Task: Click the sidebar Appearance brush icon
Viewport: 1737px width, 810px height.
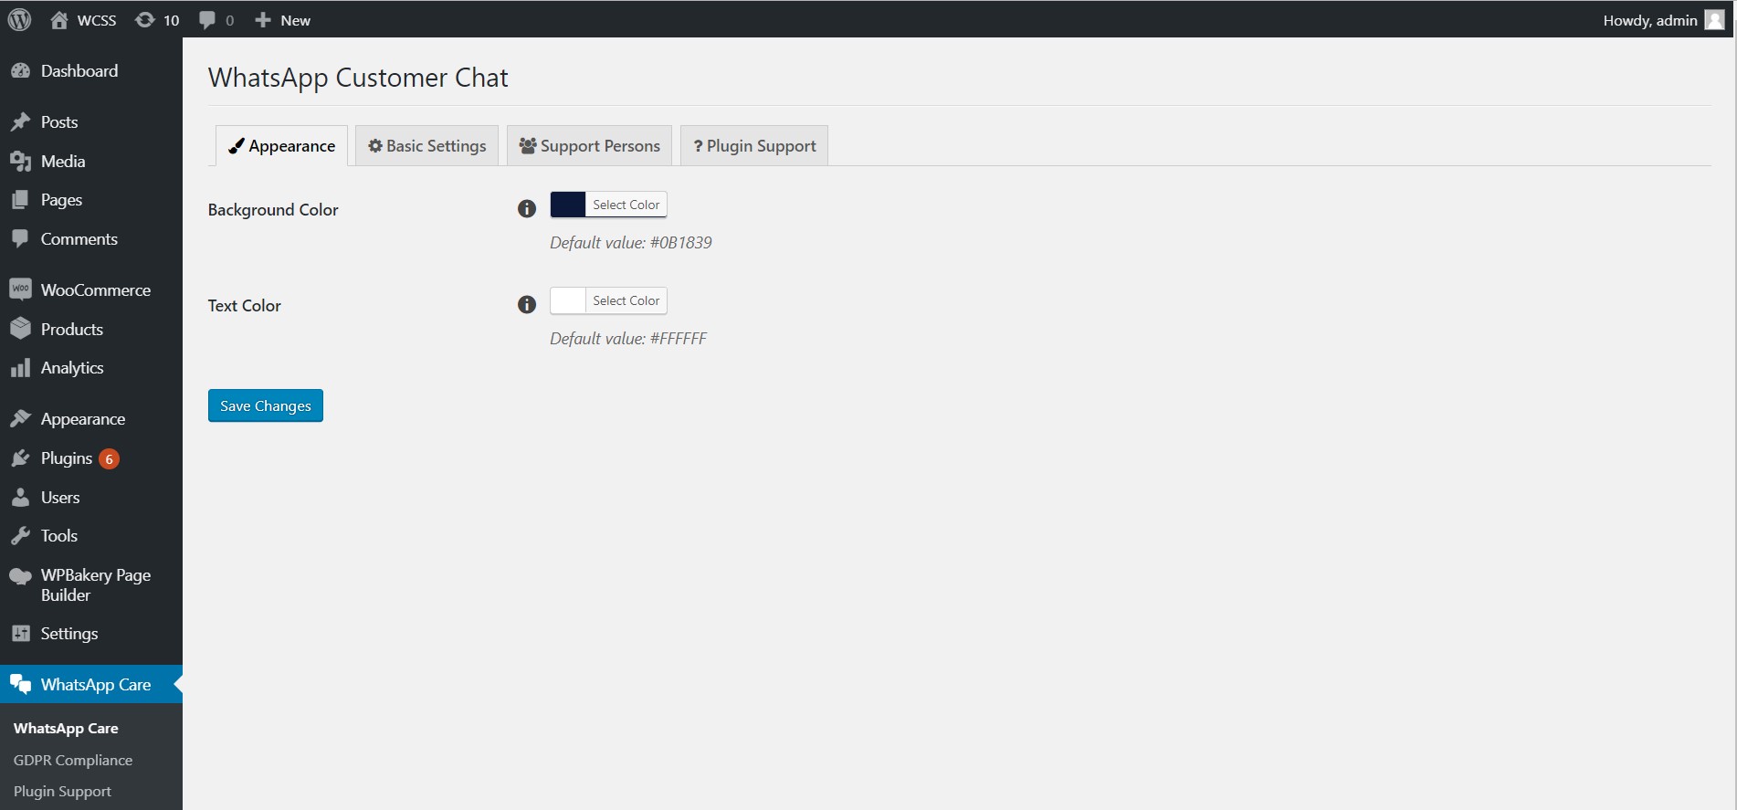Action: pyautogui.click(x=20, y=419)
